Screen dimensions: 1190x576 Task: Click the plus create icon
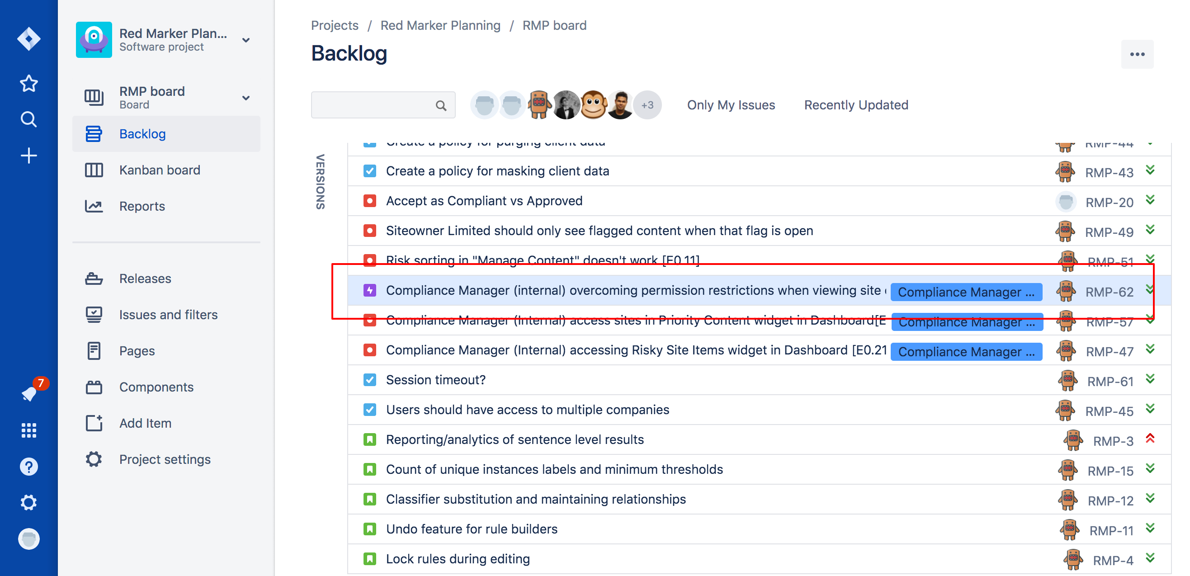coord(28,156)
